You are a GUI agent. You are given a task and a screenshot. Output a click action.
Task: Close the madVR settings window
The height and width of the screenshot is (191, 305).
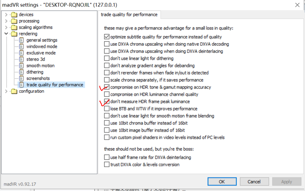point(297,5)
